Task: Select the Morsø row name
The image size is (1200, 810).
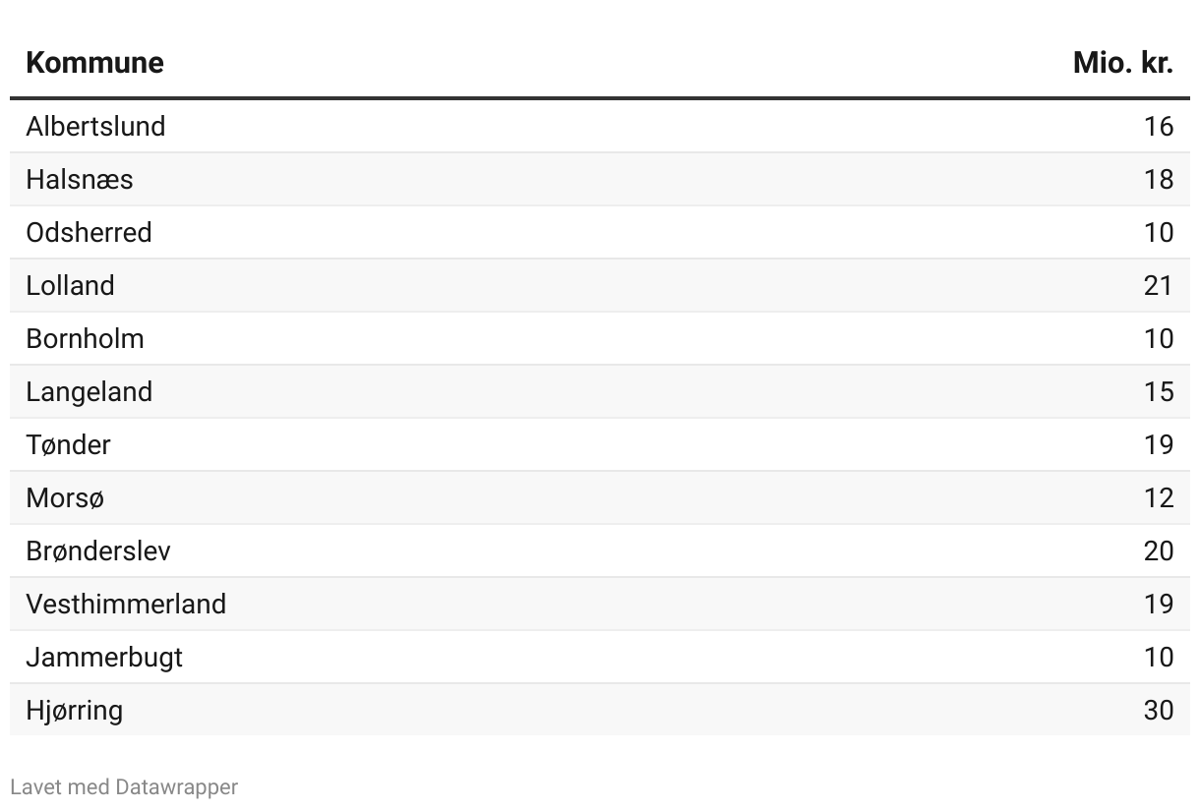Action: point(65,497)
